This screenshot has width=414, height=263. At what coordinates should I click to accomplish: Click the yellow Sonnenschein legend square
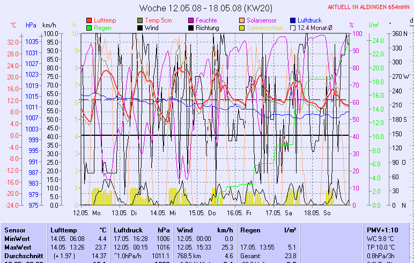242,27
